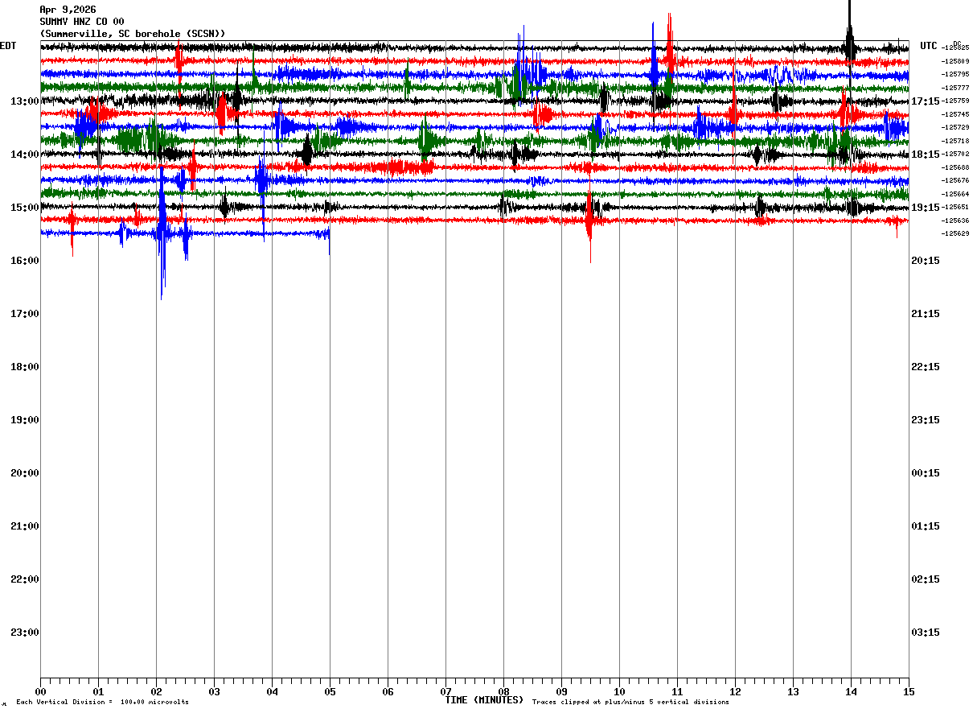Viewport: 973px width, 713px height.
Task: Click the DC offset value -125729
Action: click(955, 128)
